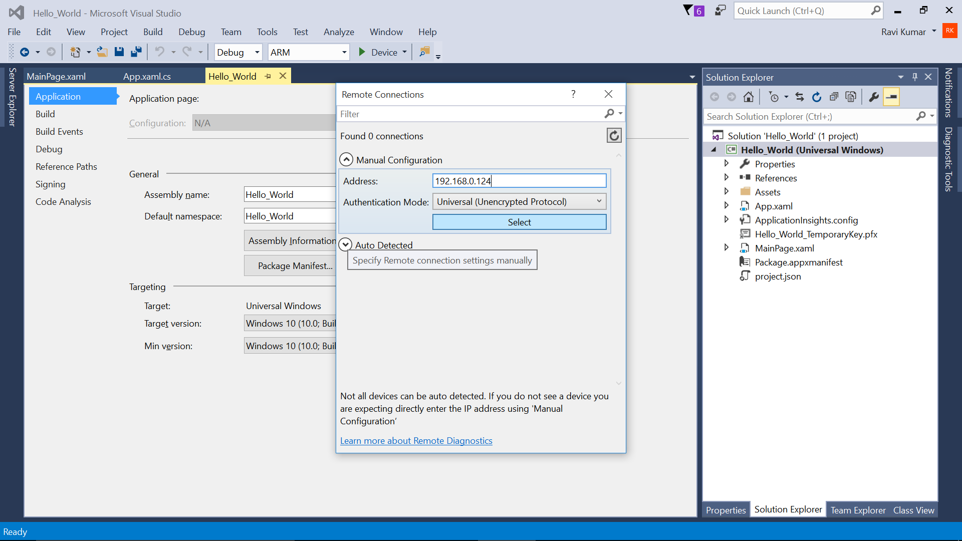Image resolution: width=962 pixels, height=541 pixels.
Task: Open the notifications flag icon
Action: coord(693,11)
